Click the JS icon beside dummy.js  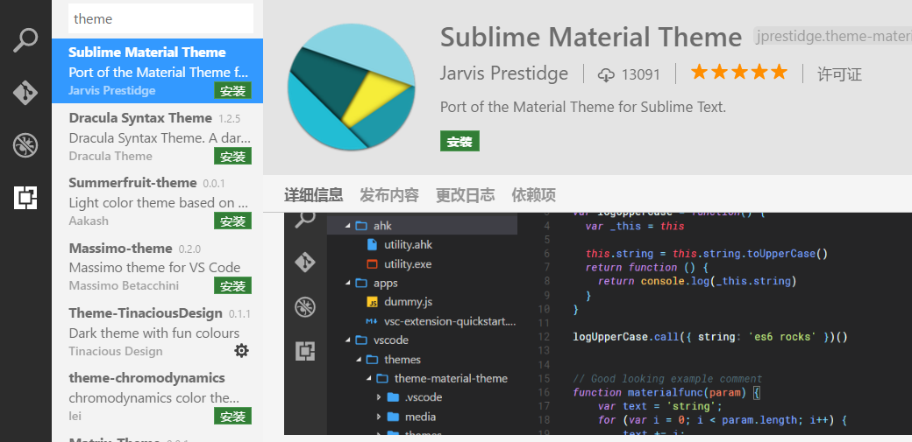(x=372, y=302)
